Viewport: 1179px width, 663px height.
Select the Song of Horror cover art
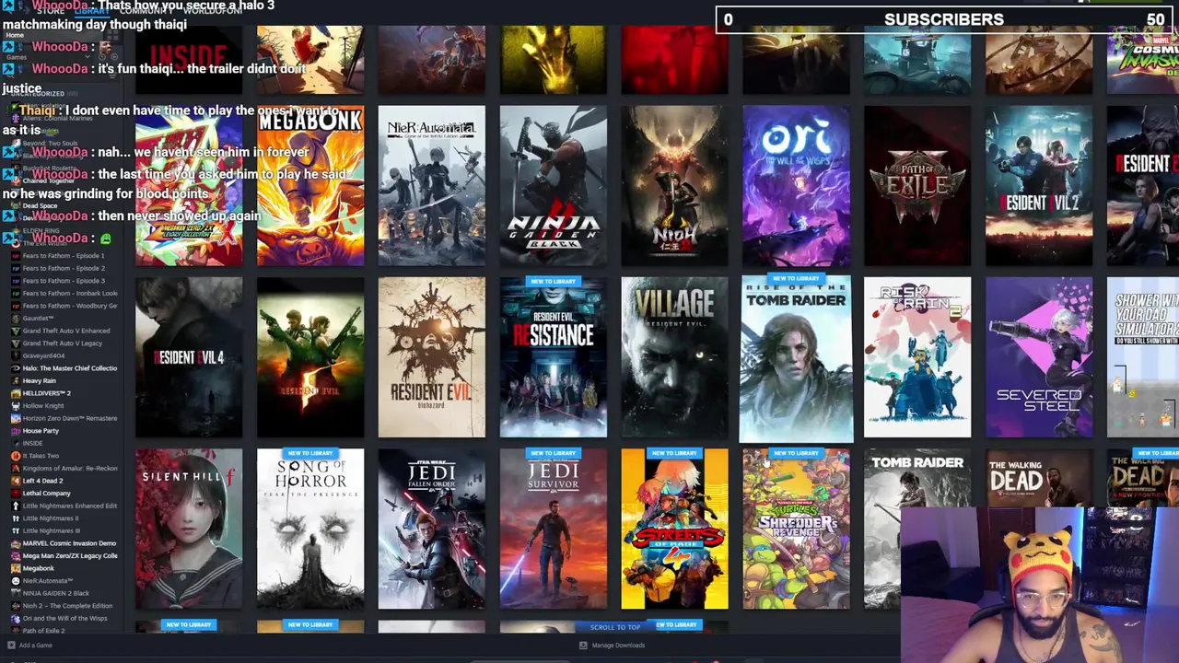tap(310, 529)
